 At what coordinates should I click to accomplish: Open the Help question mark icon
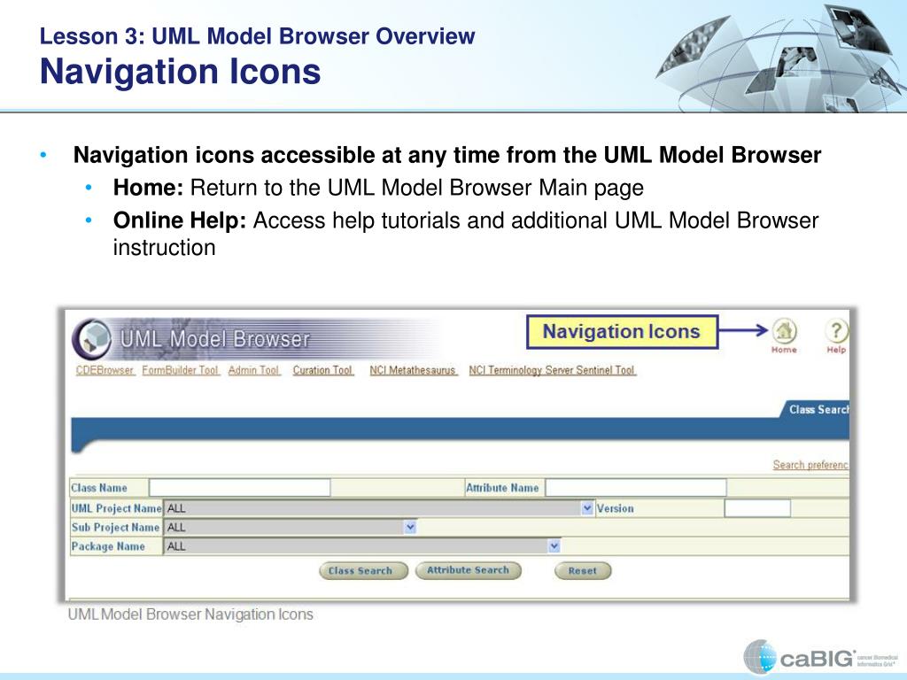coord(836,331)
